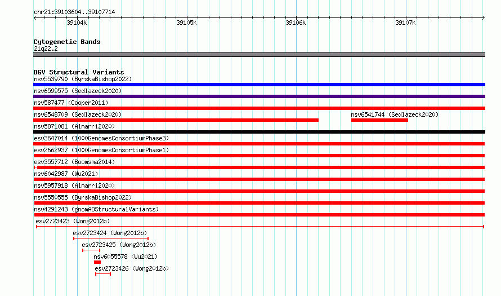Click the nsv5550555 red variant bar
Viewport: 501px width, 296px height.
click(259, 203)
